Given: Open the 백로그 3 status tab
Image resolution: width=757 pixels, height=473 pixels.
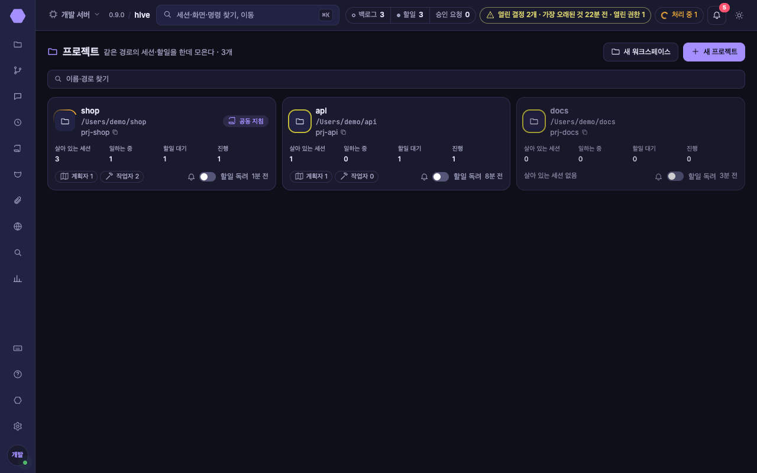Looking at the screenshot, I should click(368, 15).
